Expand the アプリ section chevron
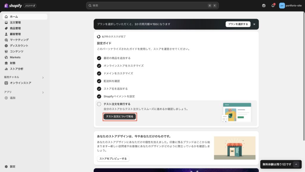The image size is (305, 172). pos(43,92)
